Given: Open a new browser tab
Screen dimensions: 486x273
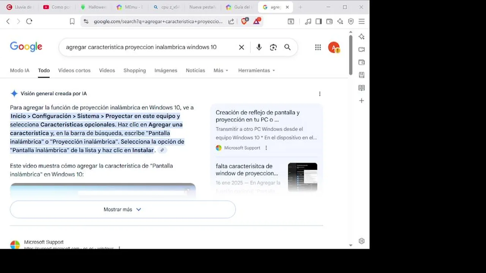Looking at the screenshot, I should tap(300, 7).
